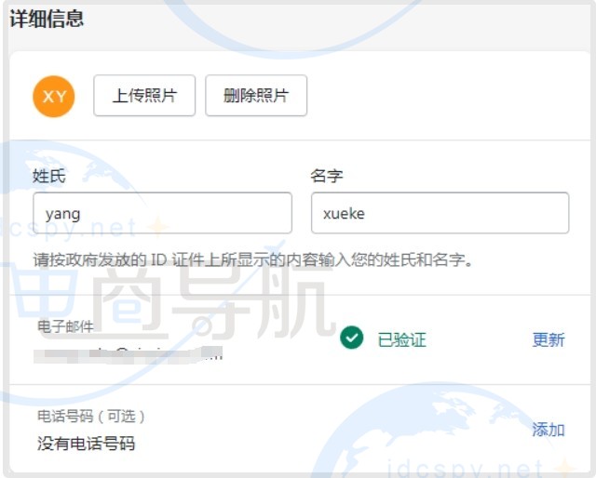Click the government ID name instruction text
The image size is (596, 478).
tap(253, 260)
